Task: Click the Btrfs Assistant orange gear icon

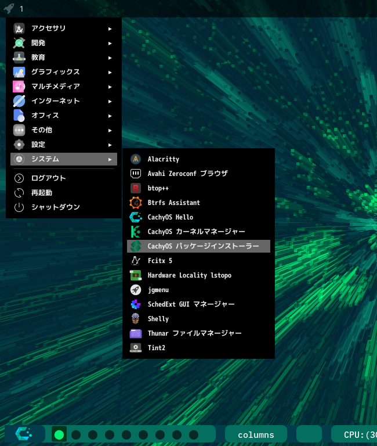Action: click(136, 203)
